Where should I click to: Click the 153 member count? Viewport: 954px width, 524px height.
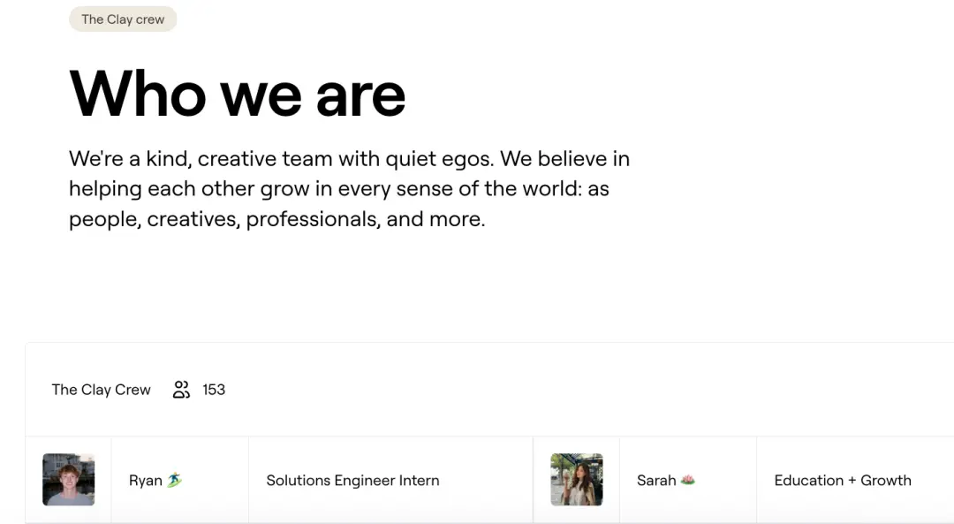coord(214,390)
